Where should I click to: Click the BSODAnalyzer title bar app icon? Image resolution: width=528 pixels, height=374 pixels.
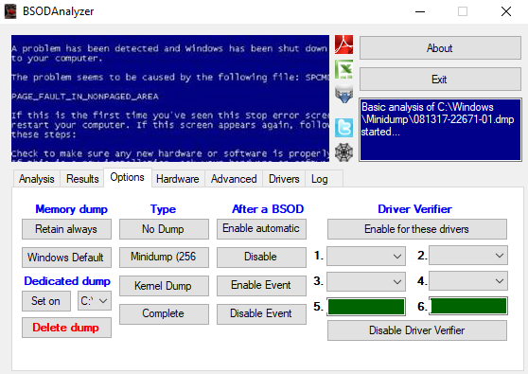coord(10,11)
